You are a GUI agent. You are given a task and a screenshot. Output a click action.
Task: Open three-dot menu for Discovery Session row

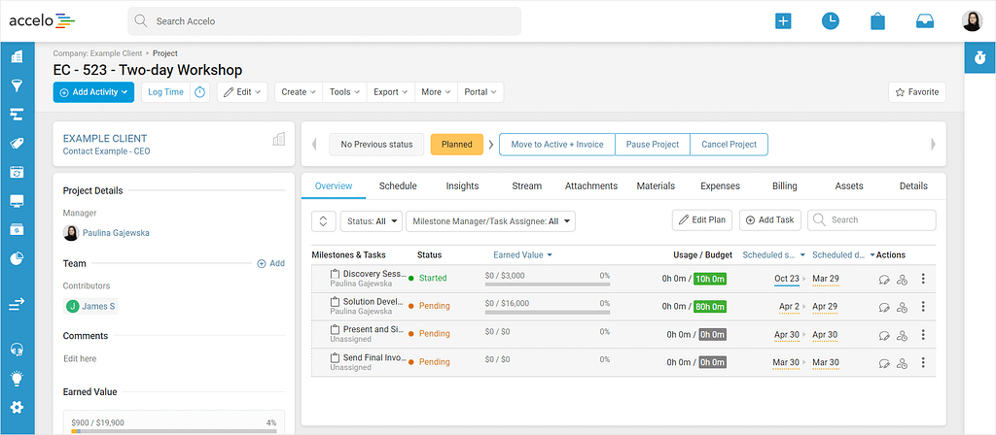924,279
